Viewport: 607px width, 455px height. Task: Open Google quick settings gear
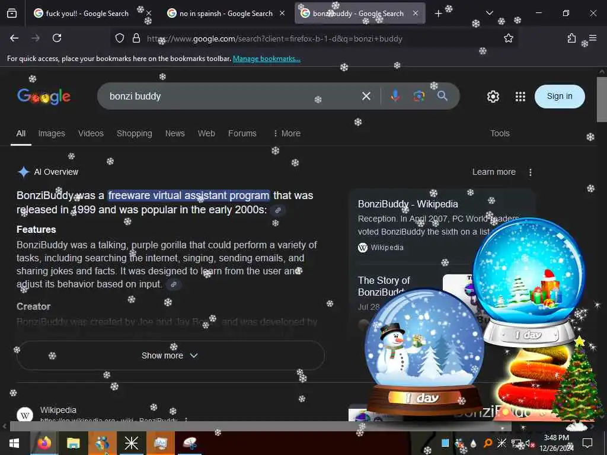(x=493, y=97)
